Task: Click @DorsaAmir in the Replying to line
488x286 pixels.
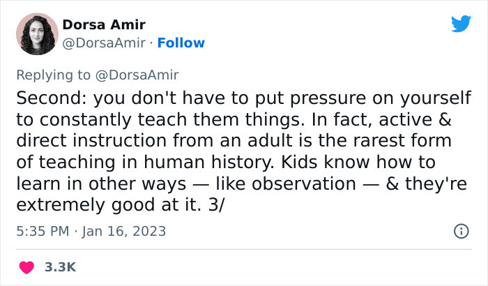Action: 137,75
